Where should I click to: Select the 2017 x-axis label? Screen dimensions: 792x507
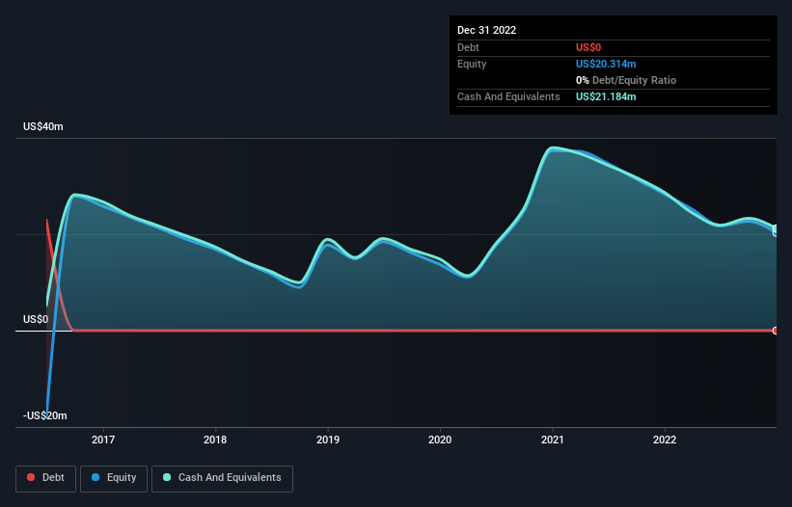(103, 440)
